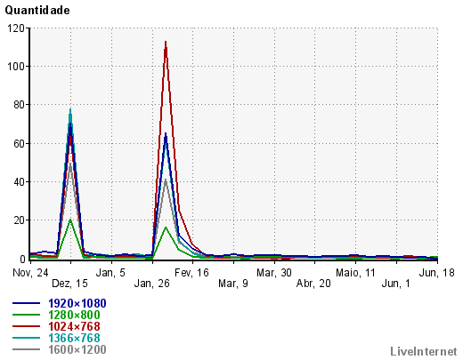The image size is (463, 360).
Task: Click the 0 value on Y axis
Action: pyautogui.click(x=22, y=260)
